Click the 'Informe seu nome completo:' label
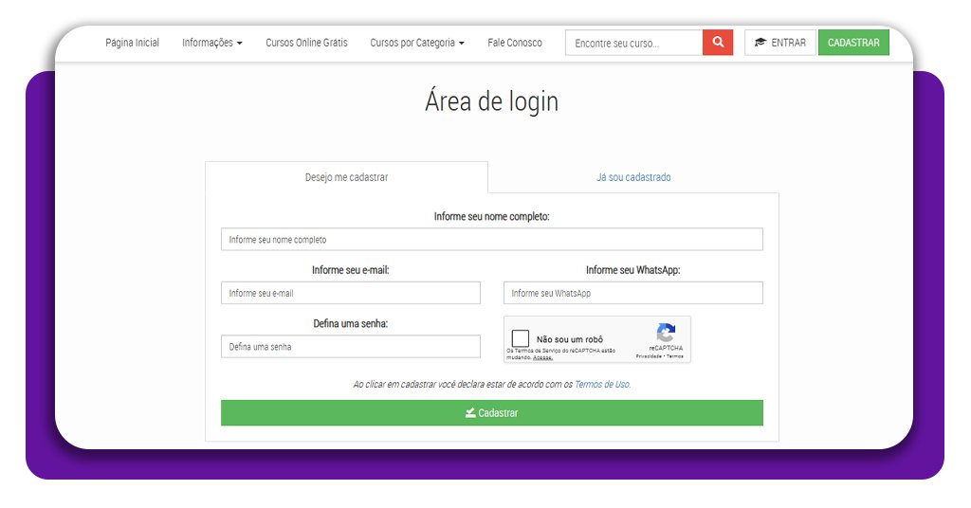 (492, 217)
